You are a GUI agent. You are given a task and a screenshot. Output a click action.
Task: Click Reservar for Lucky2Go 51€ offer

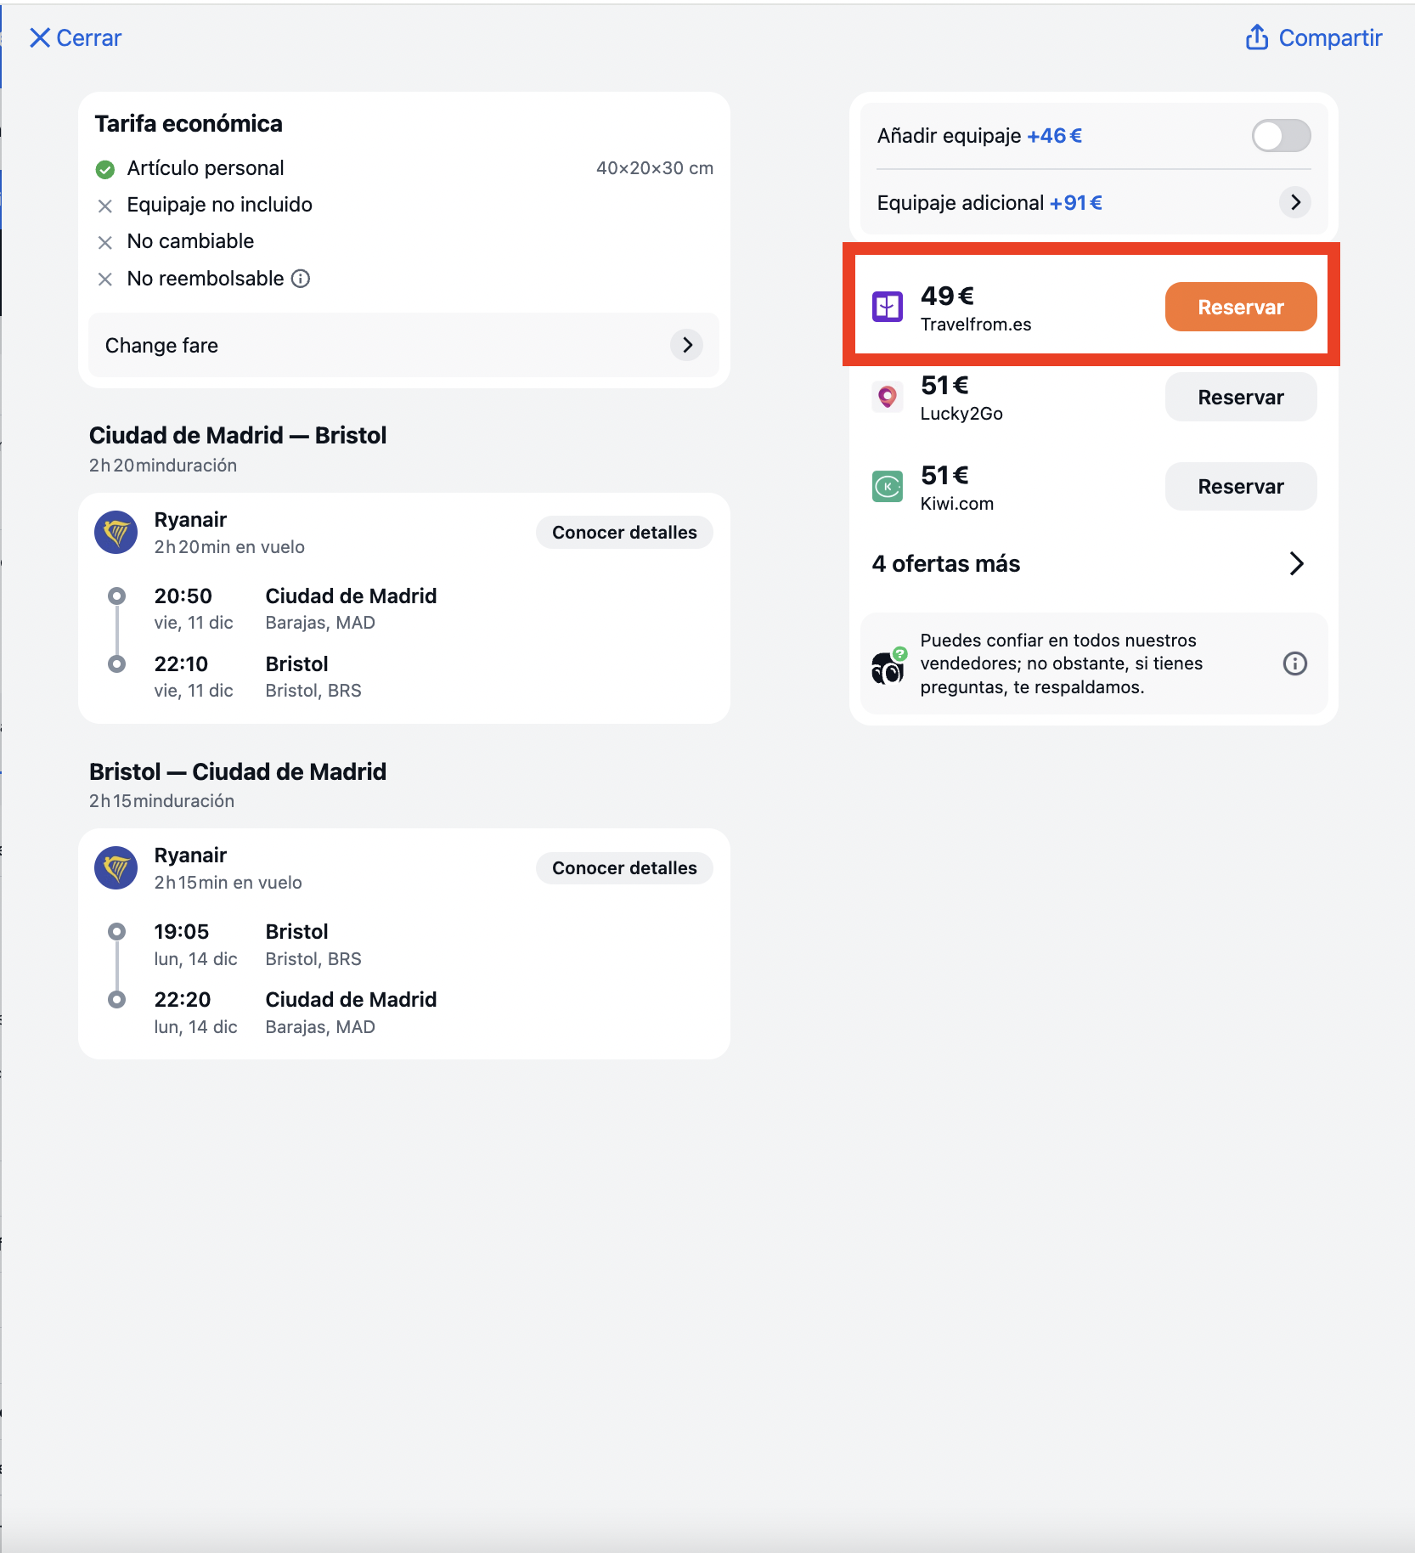point(1240,397)
